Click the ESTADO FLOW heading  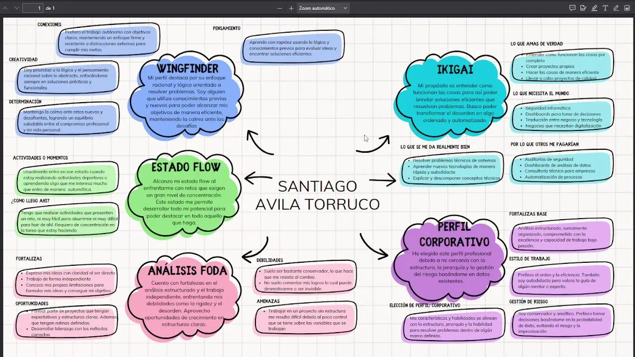click(186, 167)
